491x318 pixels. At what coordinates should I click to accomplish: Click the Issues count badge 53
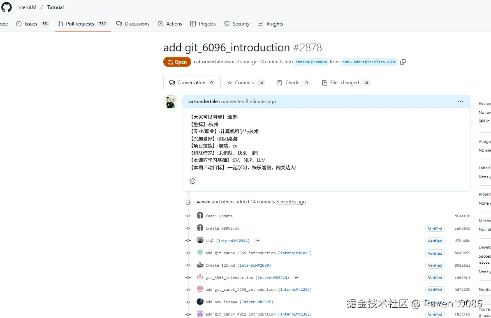(45, 24)
